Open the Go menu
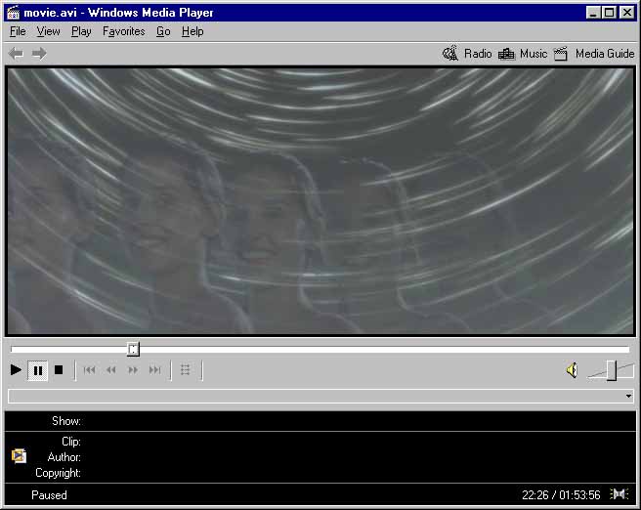The width and height of the screenshot is (641, 510). (163, 31)
